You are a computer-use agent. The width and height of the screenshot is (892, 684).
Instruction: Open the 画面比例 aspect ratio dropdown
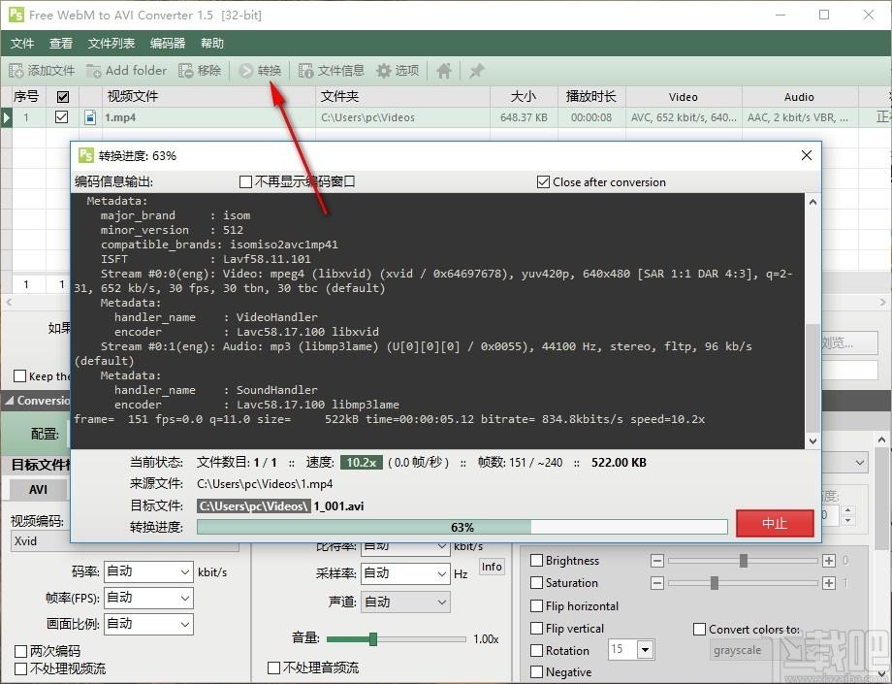(x=148, y=624)
